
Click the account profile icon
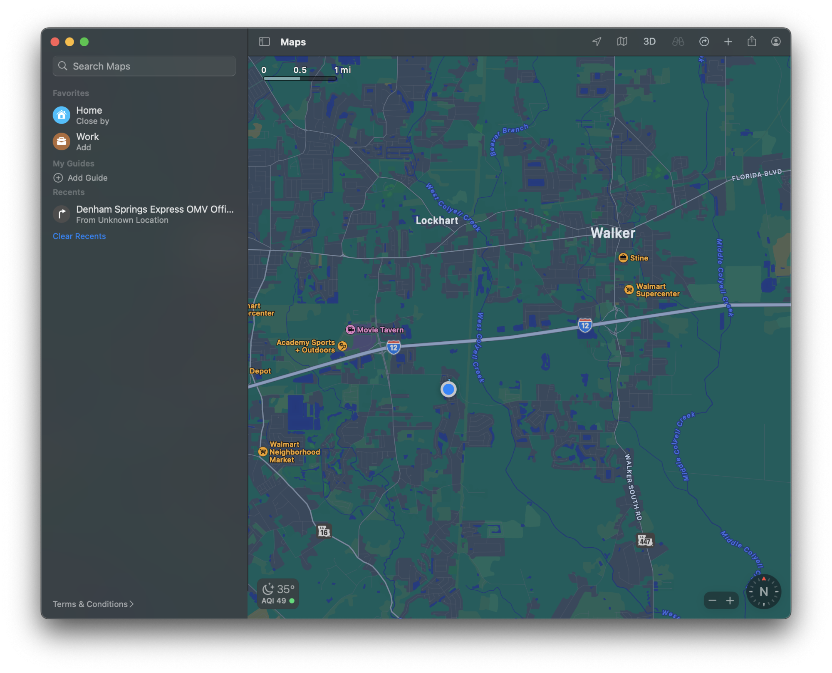pos(776,42)
